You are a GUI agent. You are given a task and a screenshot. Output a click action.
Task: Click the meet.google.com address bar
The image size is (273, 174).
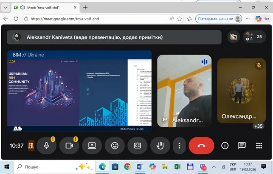point(98,19)
